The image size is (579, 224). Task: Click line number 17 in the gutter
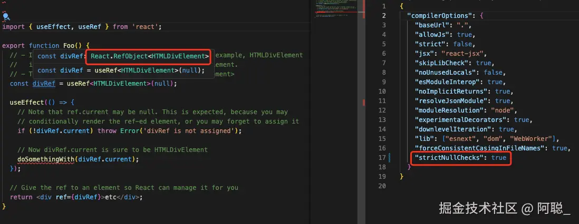pyautogui.click(x=382, y=158)
